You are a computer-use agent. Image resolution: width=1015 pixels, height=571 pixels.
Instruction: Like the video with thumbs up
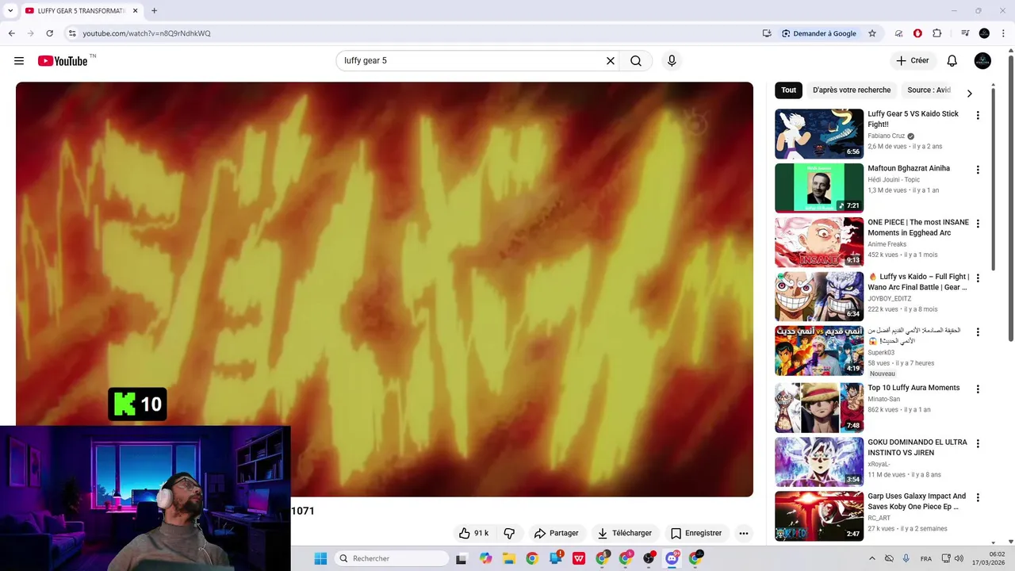point(473,533)
